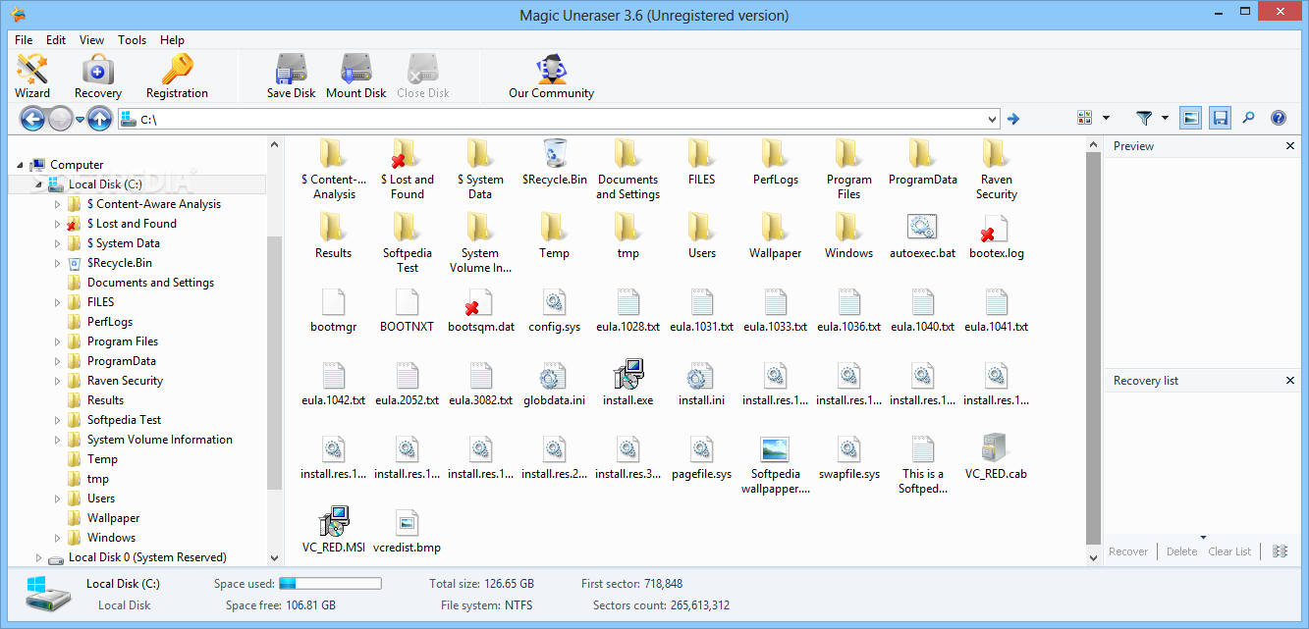Open the Edit menu

pos(56,40)
